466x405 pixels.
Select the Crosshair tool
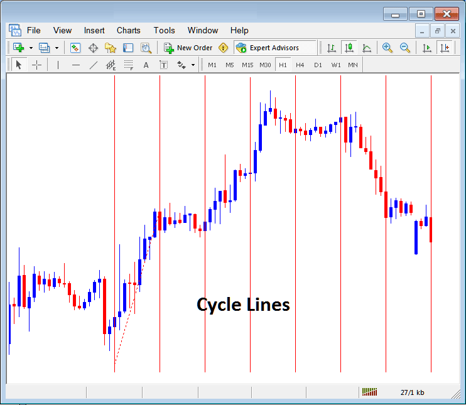(37, 65)
